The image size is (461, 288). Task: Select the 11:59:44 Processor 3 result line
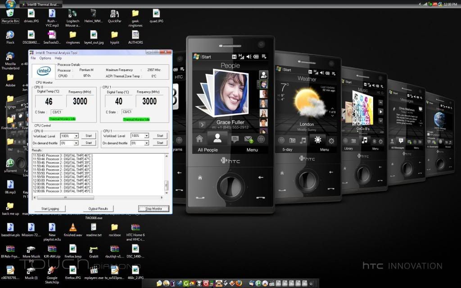tap(63, 159)
